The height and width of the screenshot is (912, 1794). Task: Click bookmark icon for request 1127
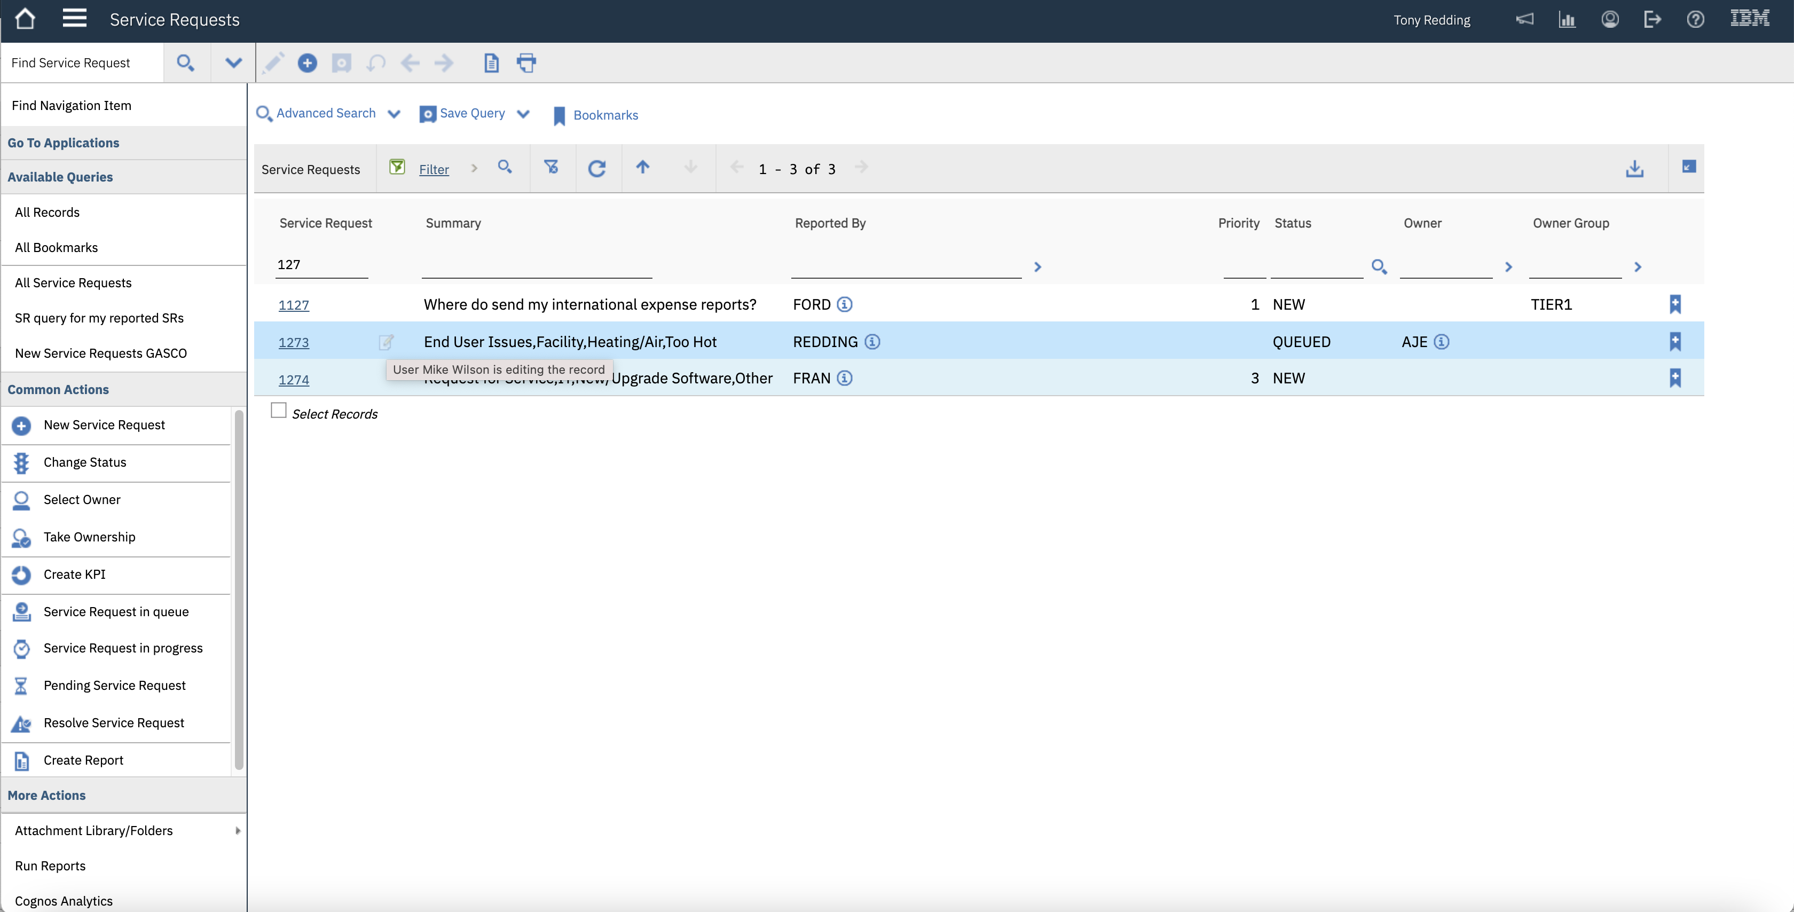coord(1675,304)
